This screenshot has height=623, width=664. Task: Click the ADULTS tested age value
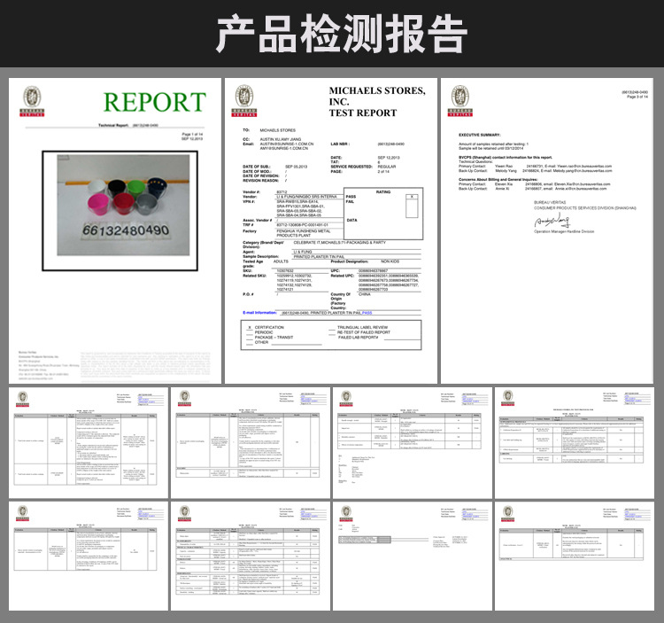tap(281, 261)
